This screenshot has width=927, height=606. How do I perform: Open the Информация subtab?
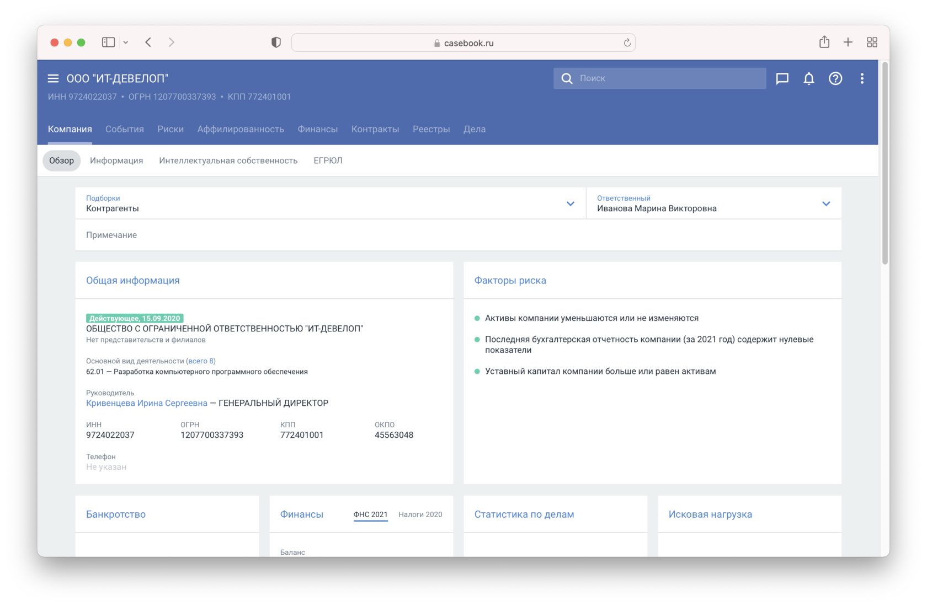click(x=116, y=160)
